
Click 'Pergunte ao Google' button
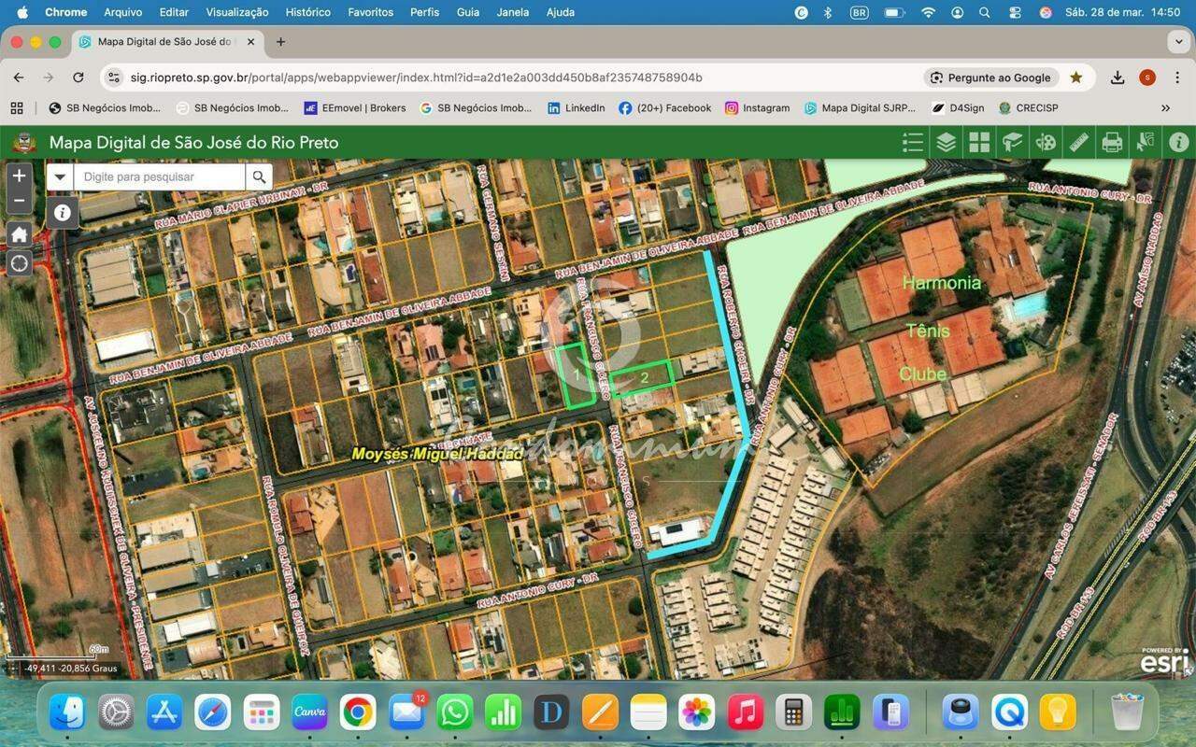pos(990,78)
